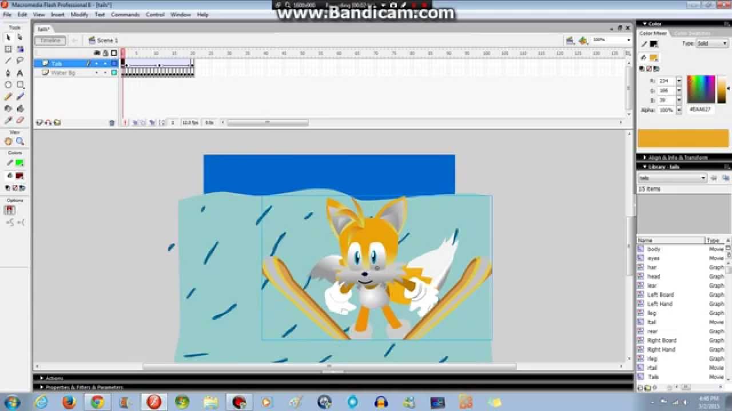Screen dimensions: 732x411
Task: Click the Insert Layer Folder icon
Action: 57,122
